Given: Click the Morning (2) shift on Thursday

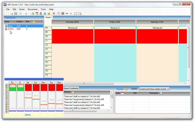Looking at the screenshot, I should 72,35.
